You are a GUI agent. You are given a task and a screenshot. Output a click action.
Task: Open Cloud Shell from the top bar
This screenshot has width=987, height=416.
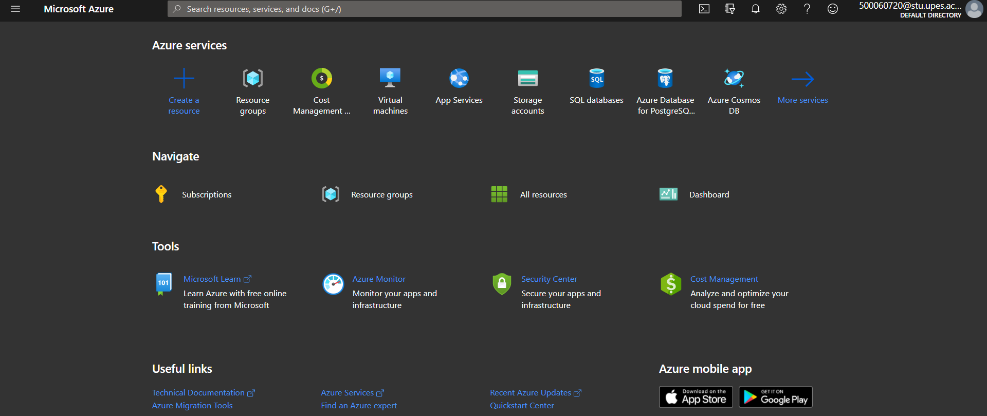click(704, 9)
